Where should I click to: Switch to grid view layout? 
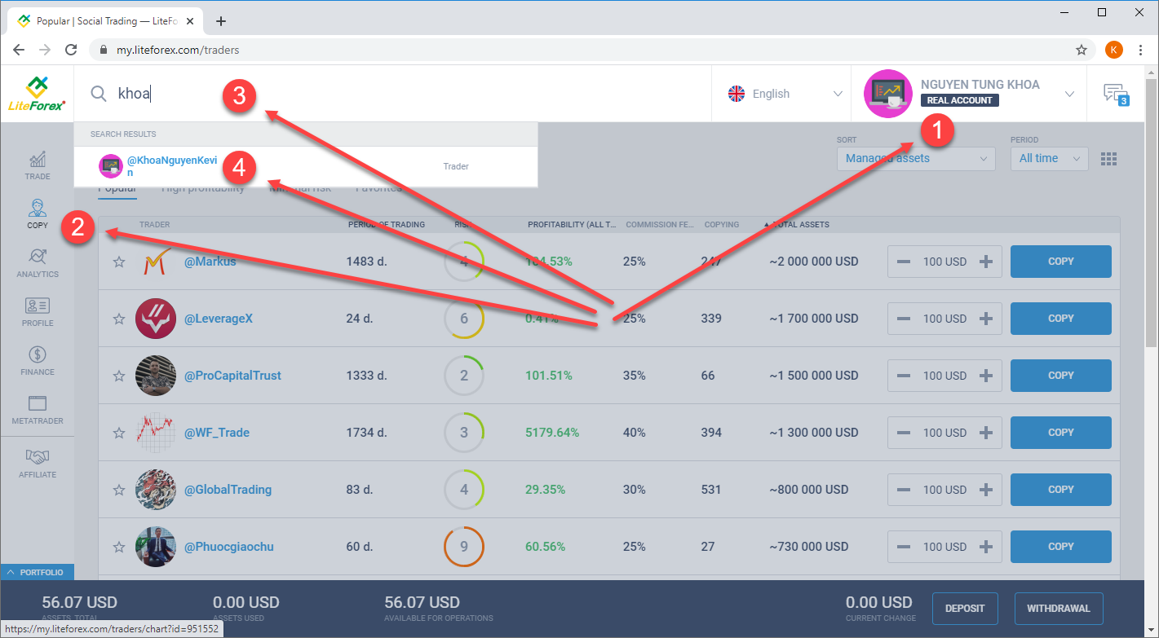pyautogui.click(x=1108, y=159)
